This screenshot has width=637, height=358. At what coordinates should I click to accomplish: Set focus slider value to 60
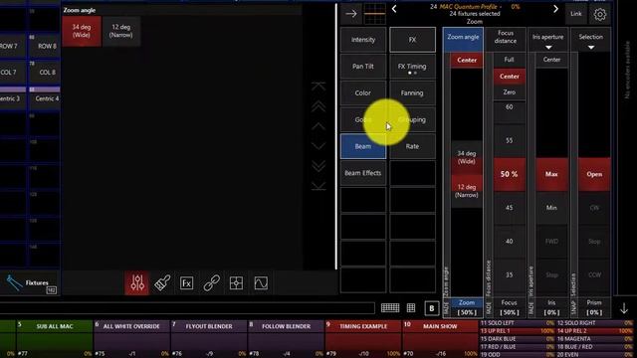click(x=509, y=107)
